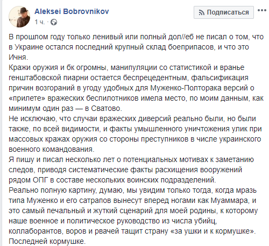Screen dimensions: 269x246
Task: Click the word 'Сватово' in the post
Action: 107,108
